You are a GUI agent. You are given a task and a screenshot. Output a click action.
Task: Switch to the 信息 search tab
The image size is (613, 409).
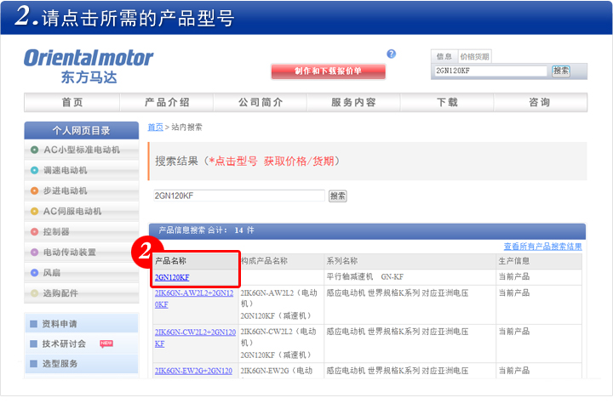(x=444, y=57)
